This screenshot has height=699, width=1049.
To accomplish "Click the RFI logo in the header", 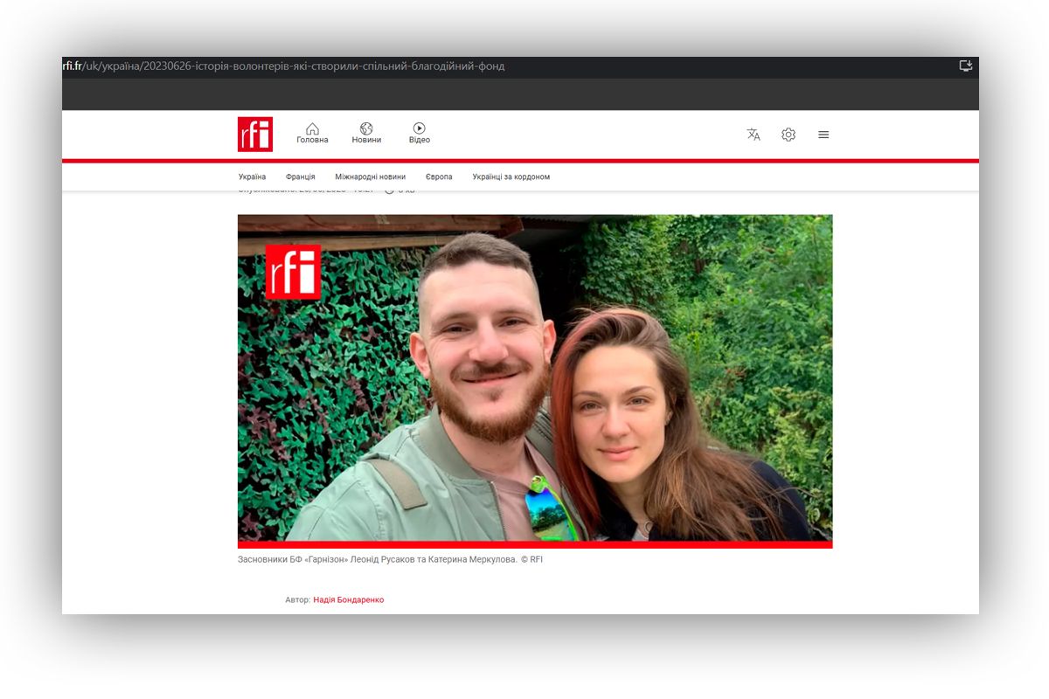I will point(255,135).
